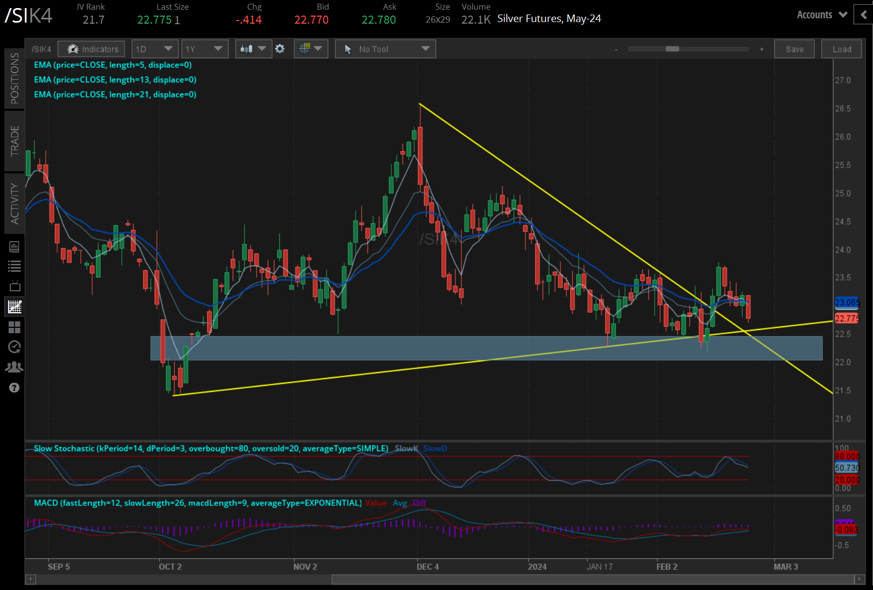873x590 pixels.
Task: Expand the No Tool drawing dropdown
Action: click(385, 49)
